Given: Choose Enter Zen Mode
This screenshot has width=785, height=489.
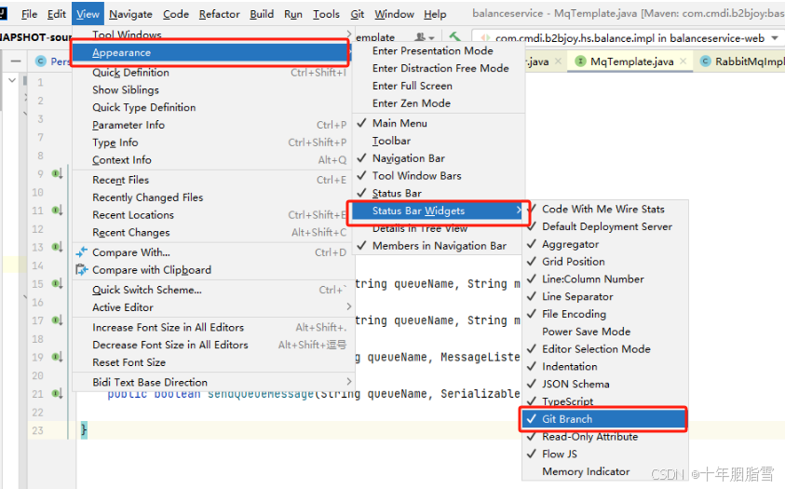Looking at the screenshot, I should tap(439, 103).
